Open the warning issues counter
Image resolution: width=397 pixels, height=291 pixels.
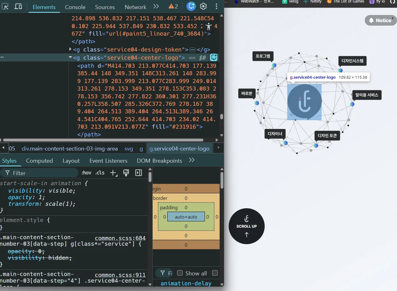click(173, 7)
